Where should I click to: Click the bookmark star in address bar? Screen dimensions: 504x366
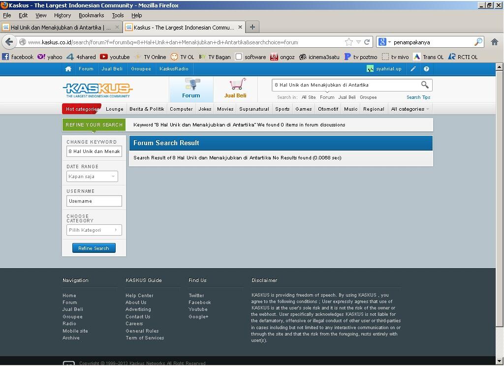click(x=349, y=42)
